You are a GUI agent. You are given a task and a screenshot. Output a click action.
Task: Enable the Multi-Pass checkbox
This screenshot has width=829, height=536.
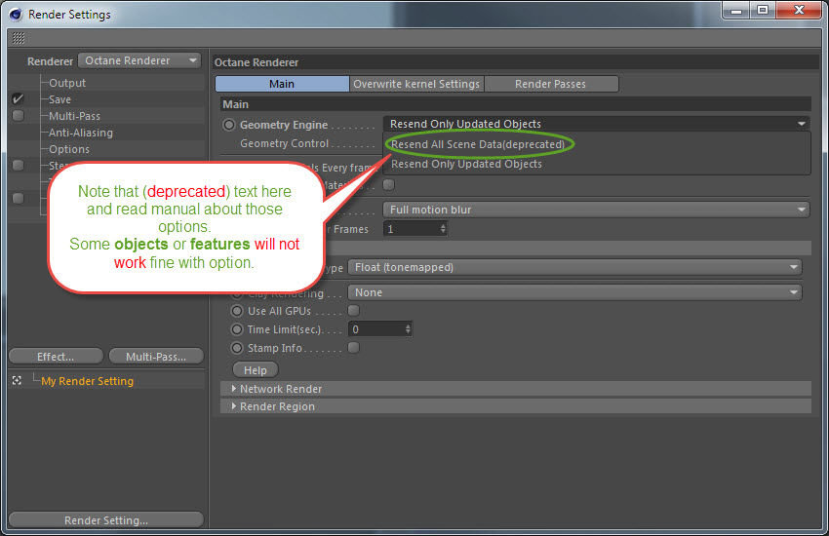(18, 116)
